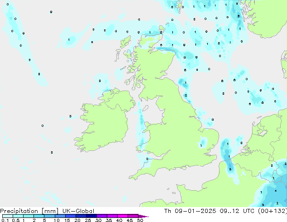Click the 10–15 mm legend color swatch
Image resolution: width=287 pixels, height=222 pixels.
click(60, 216)
